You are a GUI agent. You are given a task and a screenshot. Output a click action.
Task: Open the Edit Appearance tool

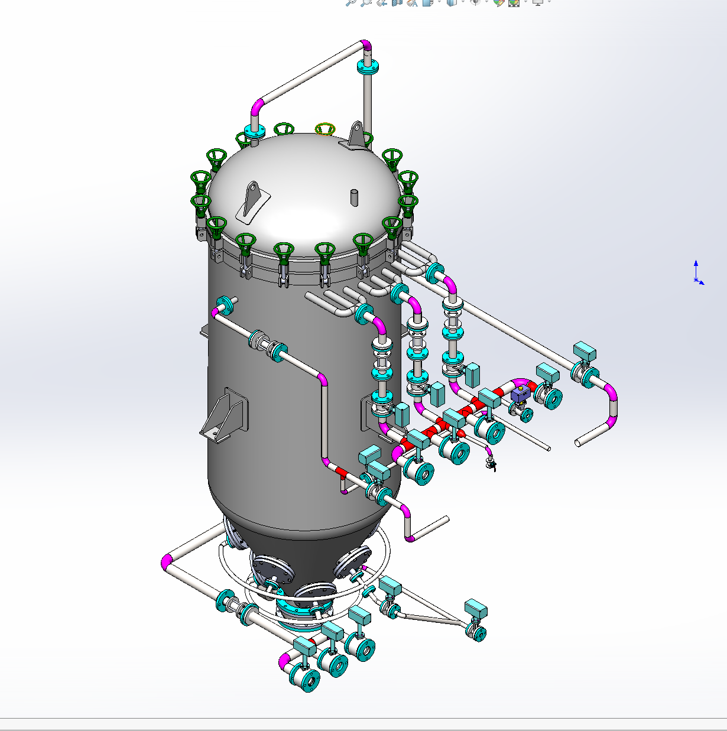point(499,2)
